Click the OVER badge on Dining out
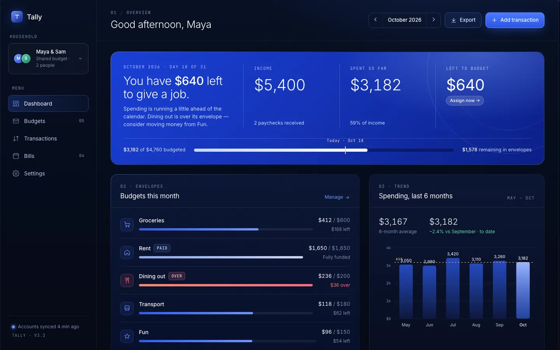This screenshot has width=560, height=350. coord(177,276)
